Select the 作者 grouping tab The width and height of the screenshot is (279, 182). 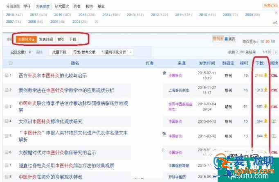click(77, 7)
